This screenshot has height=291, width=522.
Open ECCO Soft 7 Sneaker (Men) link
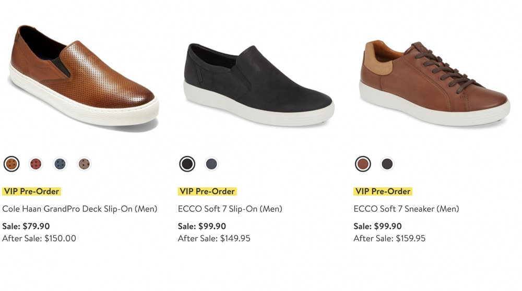point(406,209)
